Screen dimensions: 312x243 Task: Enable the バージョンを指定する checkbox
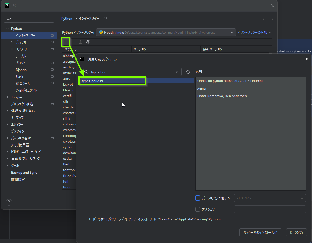(198, 198)
